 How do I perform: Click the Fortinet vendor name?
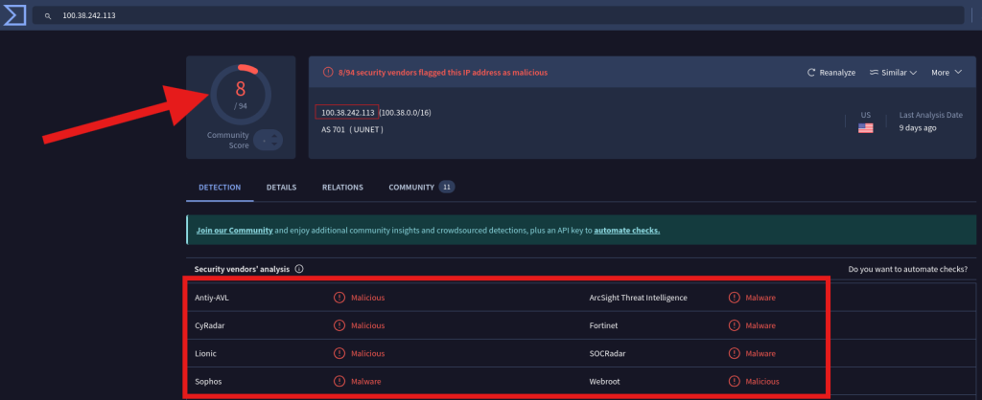pyautogui.click(x=604, y=325)
